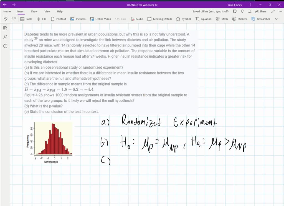Image resolution: width=284 pixels, height=206 pixels.
Task: Open the View tab
Action: pyautogui.click(x=47, y=11)
